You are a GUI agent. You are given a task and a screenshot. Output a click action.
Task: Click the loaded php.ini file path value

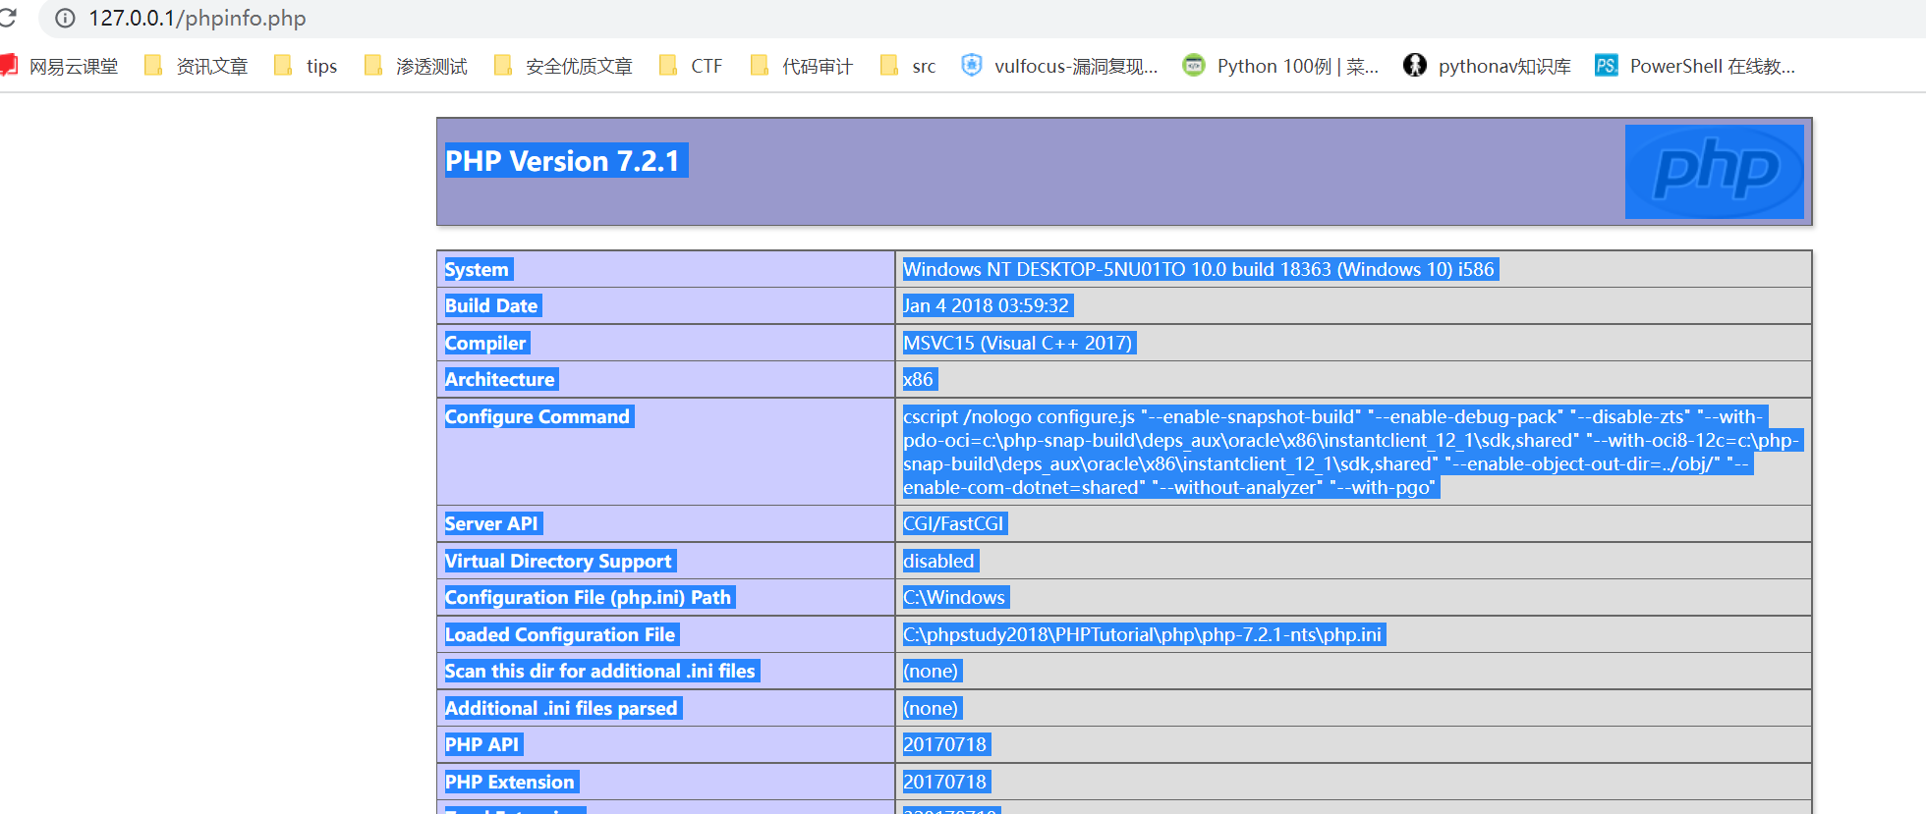point(1142,635)
